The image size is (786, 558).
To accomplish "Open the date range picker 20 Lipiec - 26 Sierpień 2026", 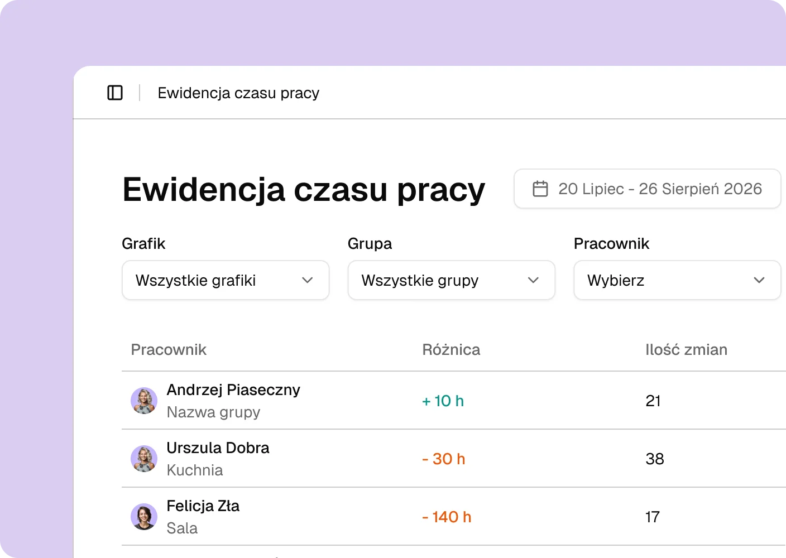I will pos(648,189).
